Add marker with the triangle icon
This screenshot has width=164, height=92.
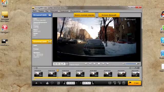(x=36, y=83)
